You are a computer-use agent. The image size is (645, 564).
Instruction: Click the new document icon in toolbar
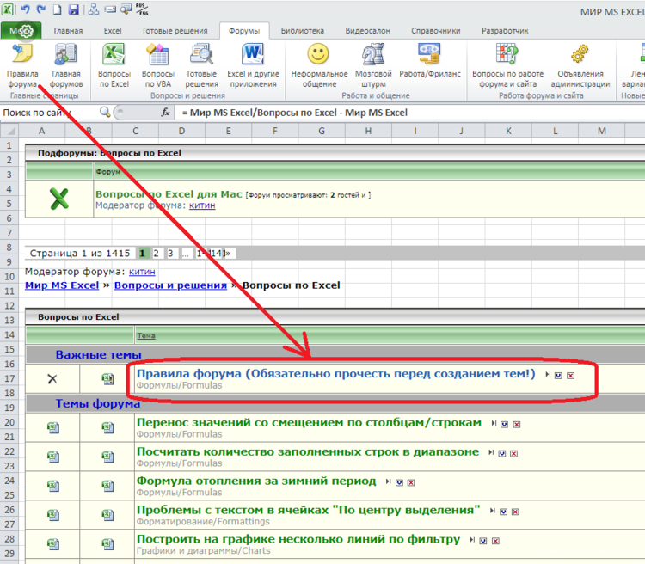57,9
